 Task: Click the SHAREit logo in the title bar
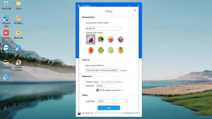click(79, 6)
